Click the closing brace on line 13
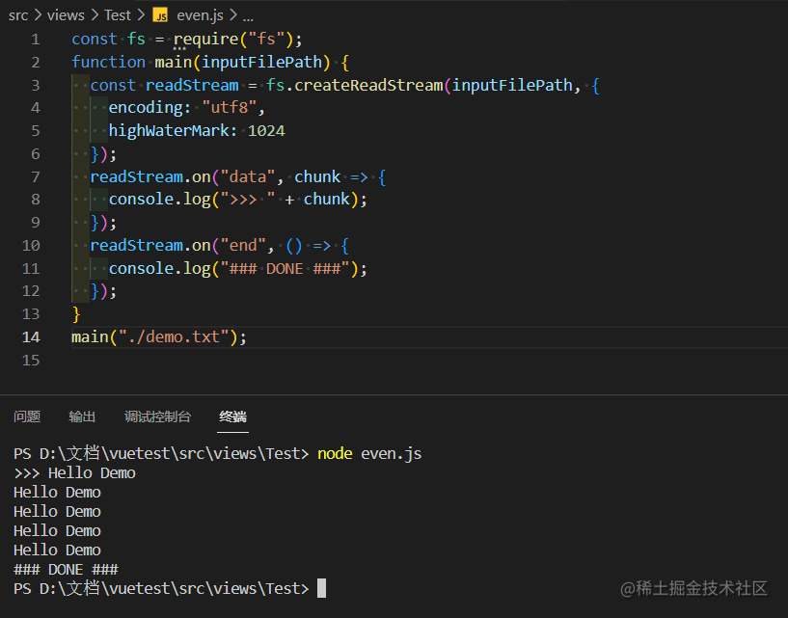The height and width of the screenshot is (618, 788). (x=76, y=314)
